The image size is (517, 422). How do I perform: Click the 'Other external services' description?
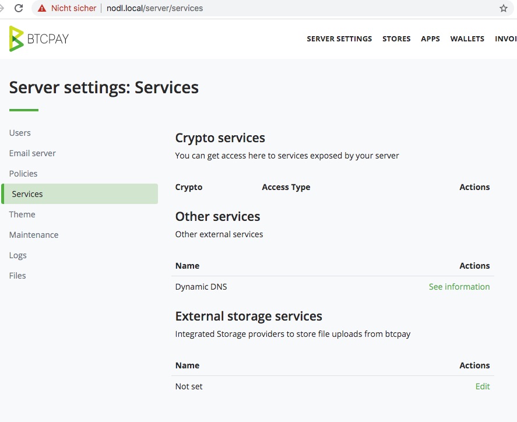click(219, 234)
